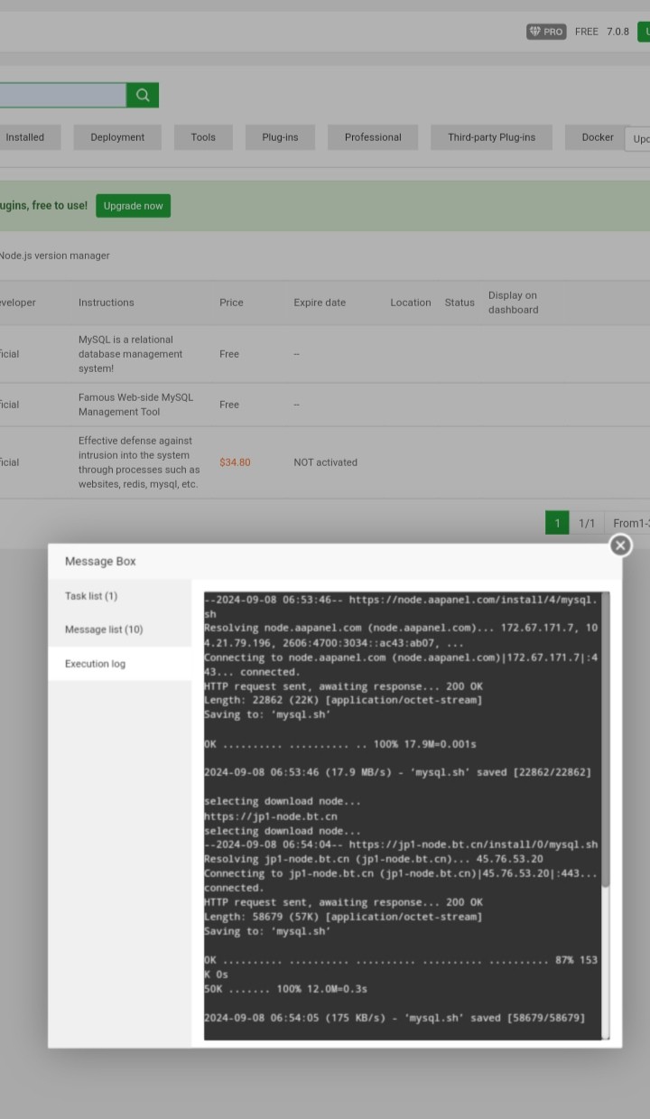Go to page 1 in pagination
This screenshot has height=1119, width=650.
click(557, 523)
